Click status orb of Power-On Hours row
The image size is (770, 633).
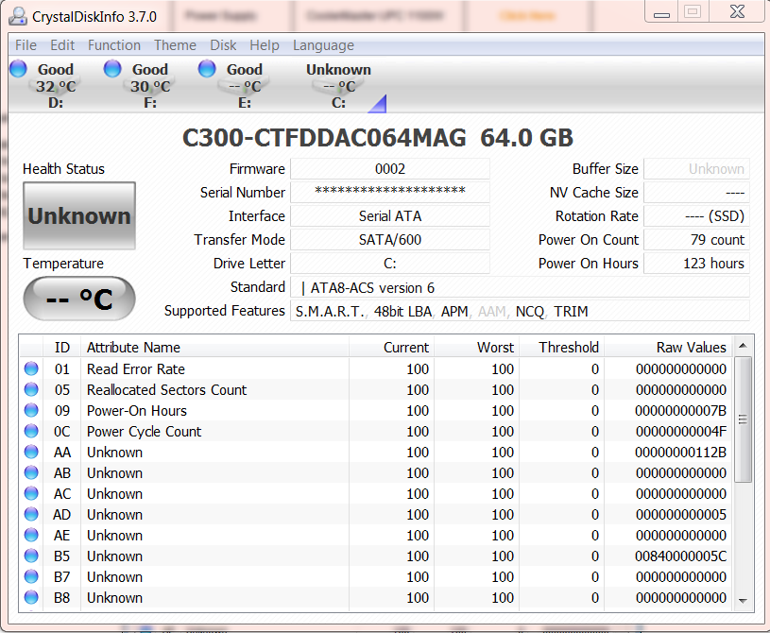(31, 410)
